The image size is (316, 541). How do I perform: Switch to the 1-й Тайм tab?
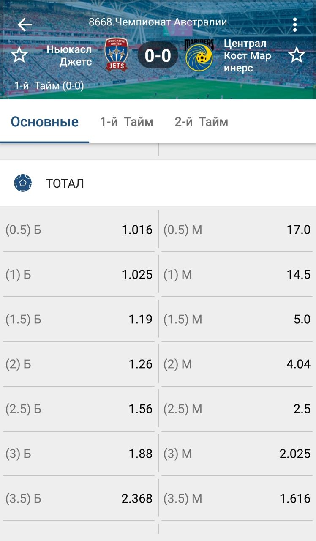[126, 122]
